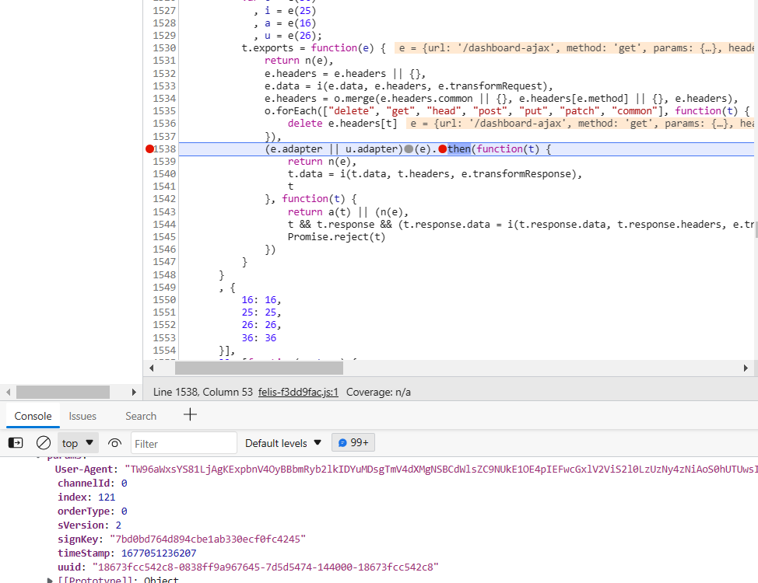
Task: Click the index value 121
Action: (x=107, y=497)
